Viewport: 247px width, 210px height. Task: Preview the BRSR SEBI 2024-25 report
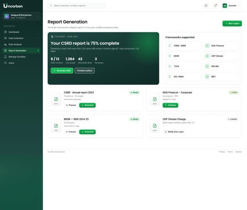pyautogui.click(x=71, y=132)
